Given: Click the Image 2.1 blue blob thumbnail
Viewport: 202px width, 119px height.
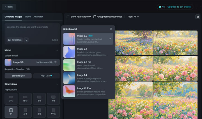Looking at the screenshot, I should coord(69,52).
